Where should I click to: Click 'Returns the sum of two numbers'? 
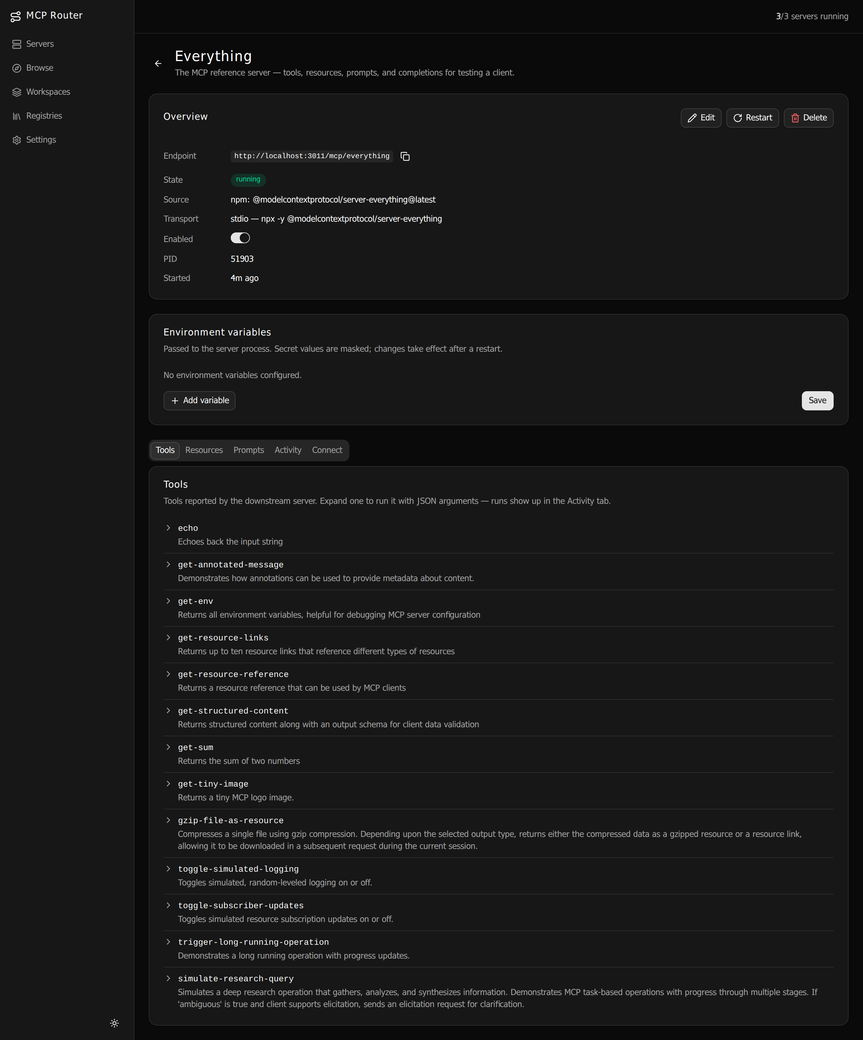239,761
